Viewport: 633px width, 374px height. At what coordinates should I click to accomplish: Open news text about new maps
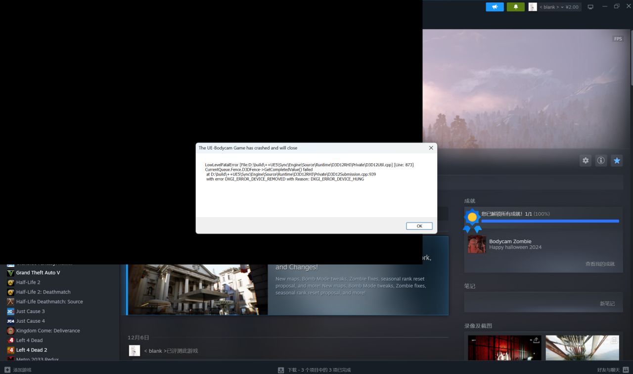click(350, 286)
